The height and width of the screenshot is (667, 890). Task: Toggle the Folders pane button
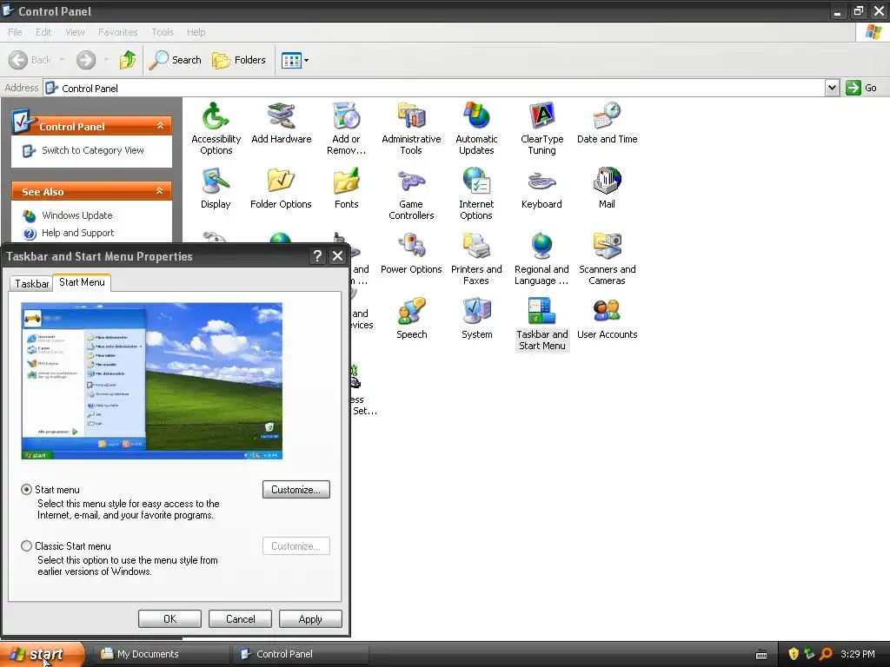click(239, 60)
